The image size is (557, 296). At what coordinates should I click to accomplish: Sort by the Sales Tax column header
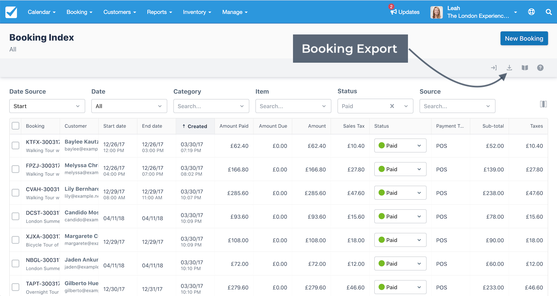click(354, 126)
